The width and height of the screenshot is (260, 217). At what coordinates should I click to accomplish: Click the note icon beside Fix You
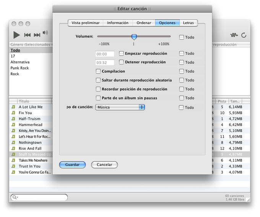pyautogui.click(x=13, y=113)
